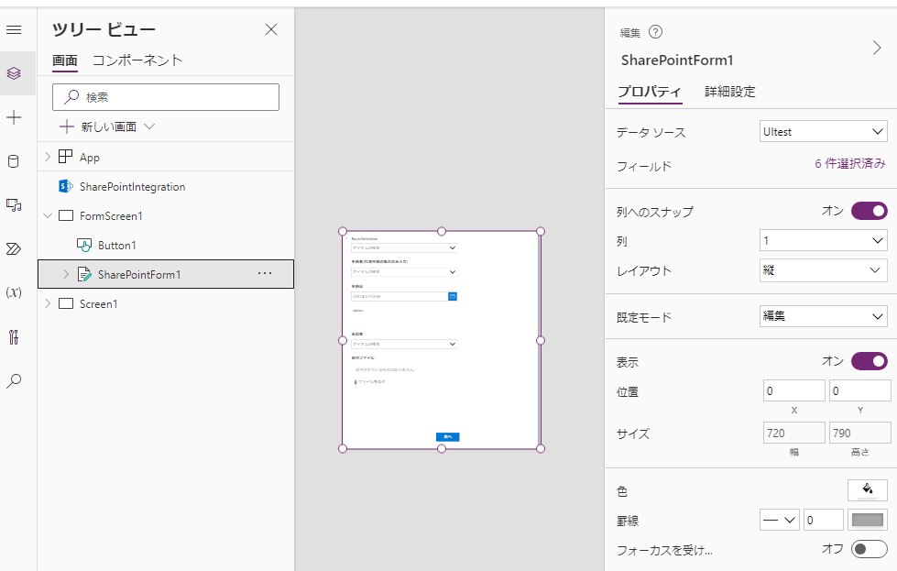The height and width of the screenshot is (571, 897).
Task: Click the 幅 width size field
Action: (794, 433)
